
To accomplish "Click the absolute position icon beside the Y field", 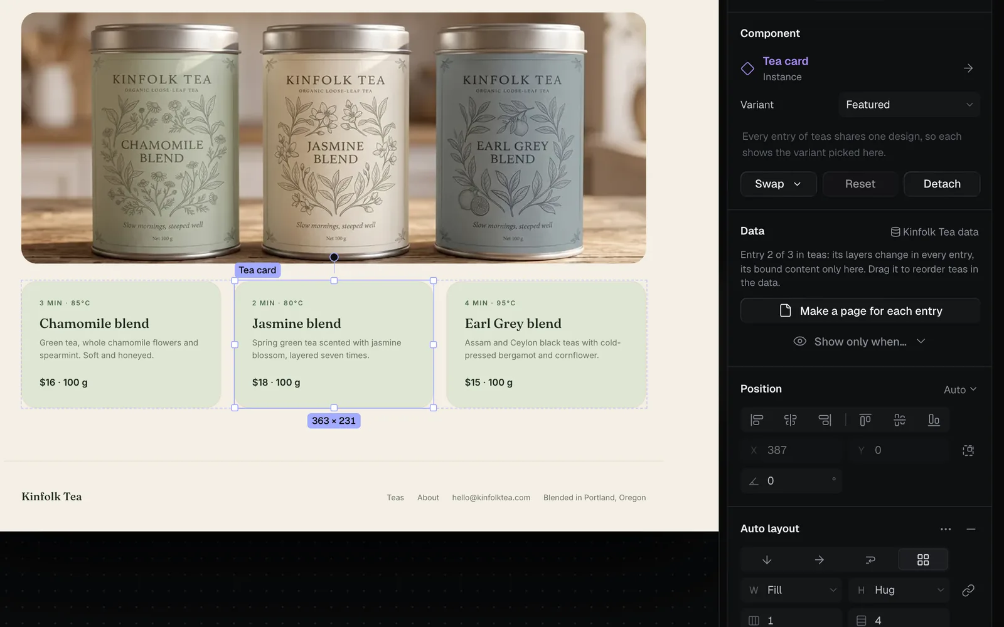I will (x=968, y=450).
